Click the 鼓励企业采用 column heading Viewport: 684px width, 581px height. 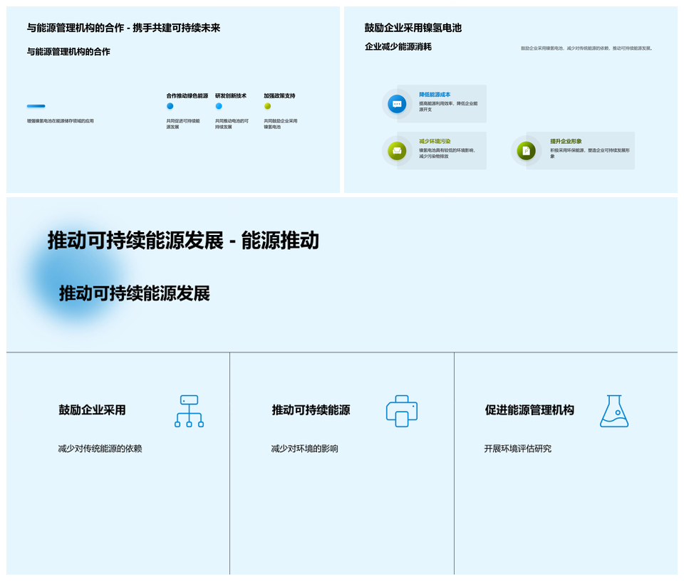92,410
